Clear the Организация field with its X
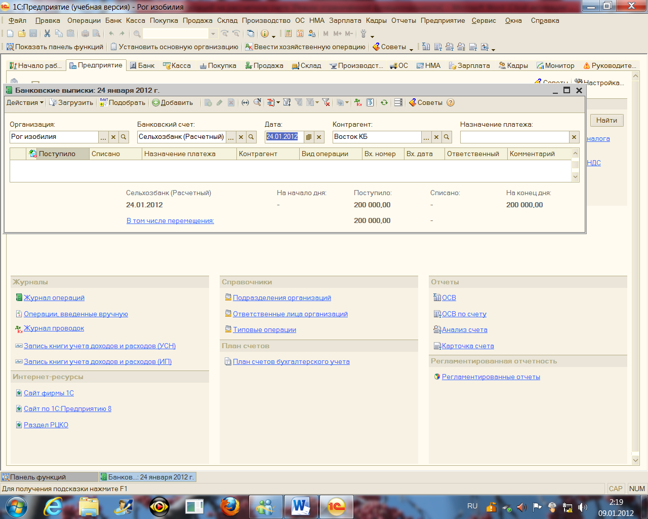Screen dimensions: 648x519 [x=113, y=137]
